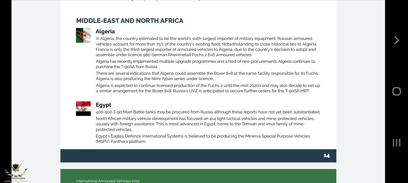Click the green banner of next page
Viewport: 408px width, 183px height.
point(229,175)
